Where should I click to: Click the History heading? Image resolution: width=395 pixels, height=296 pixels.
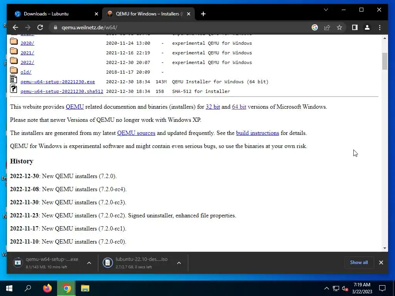[x=22, y=161]
